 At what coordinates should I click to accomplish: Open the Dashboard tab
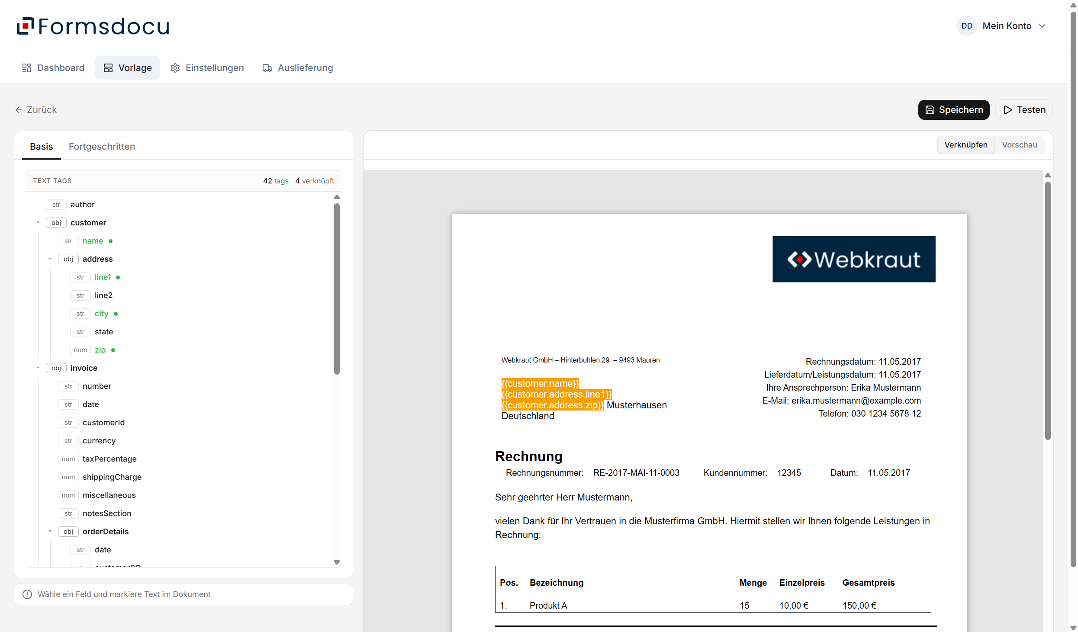click(53, 68)
